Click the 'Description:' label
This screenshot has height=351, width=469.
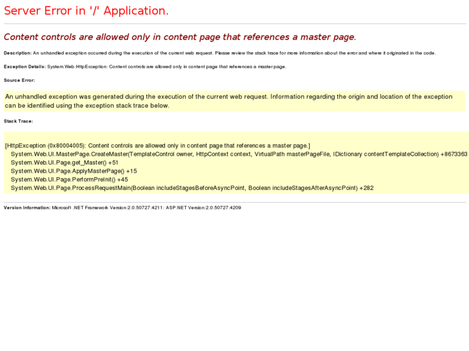[x=17, y=53]
